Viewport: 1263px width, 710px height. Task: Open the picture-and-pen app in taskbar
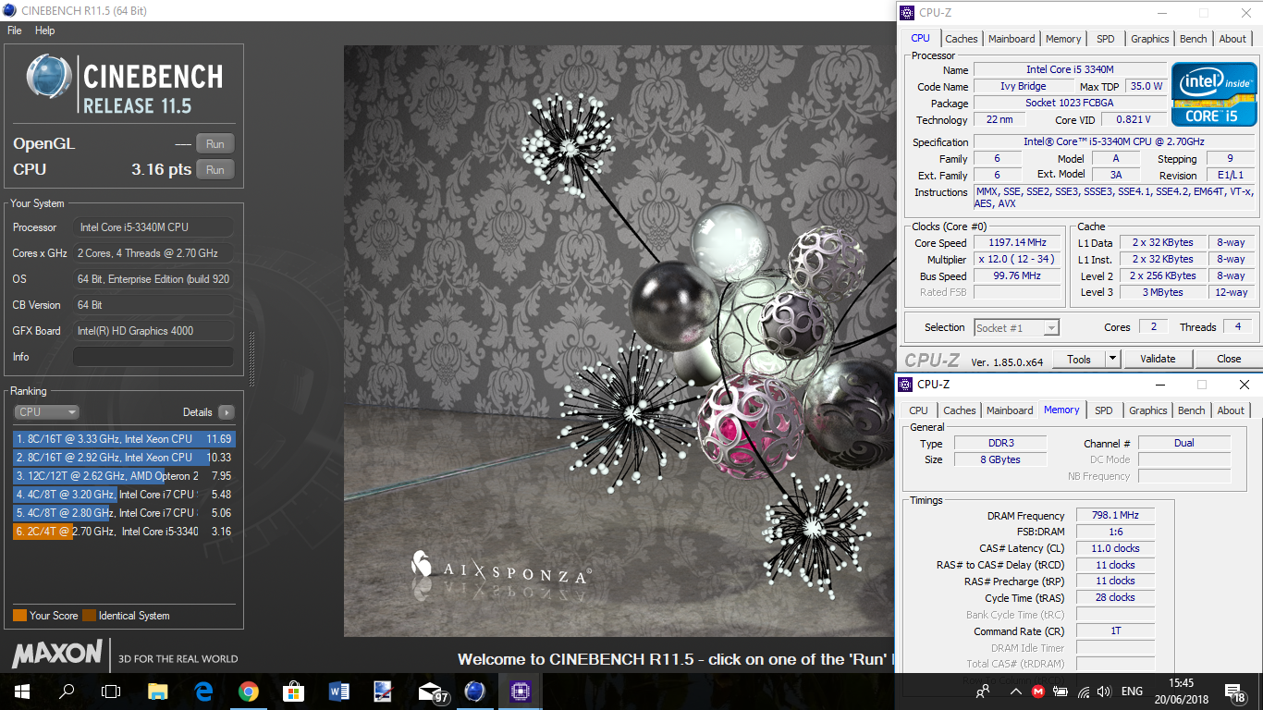click(x=383, y=691)
